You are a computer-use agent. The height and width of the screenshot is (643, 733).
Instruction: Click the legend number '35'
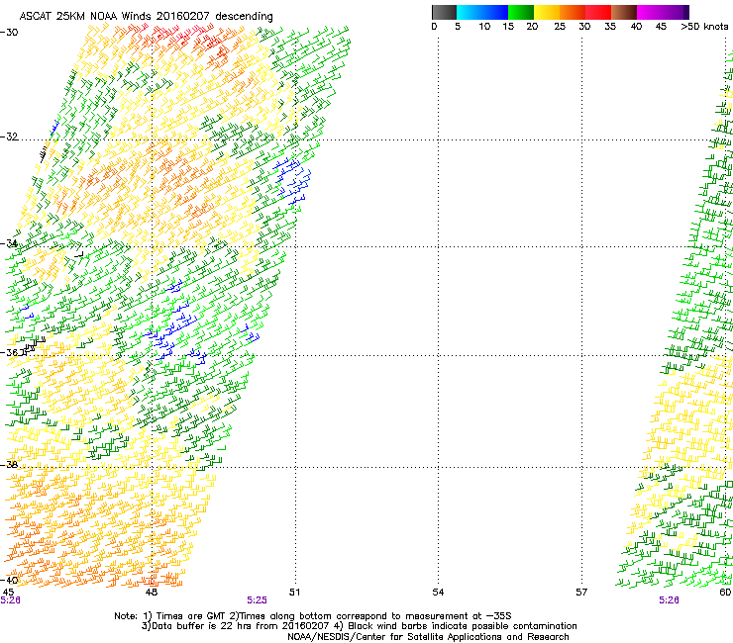610,27
